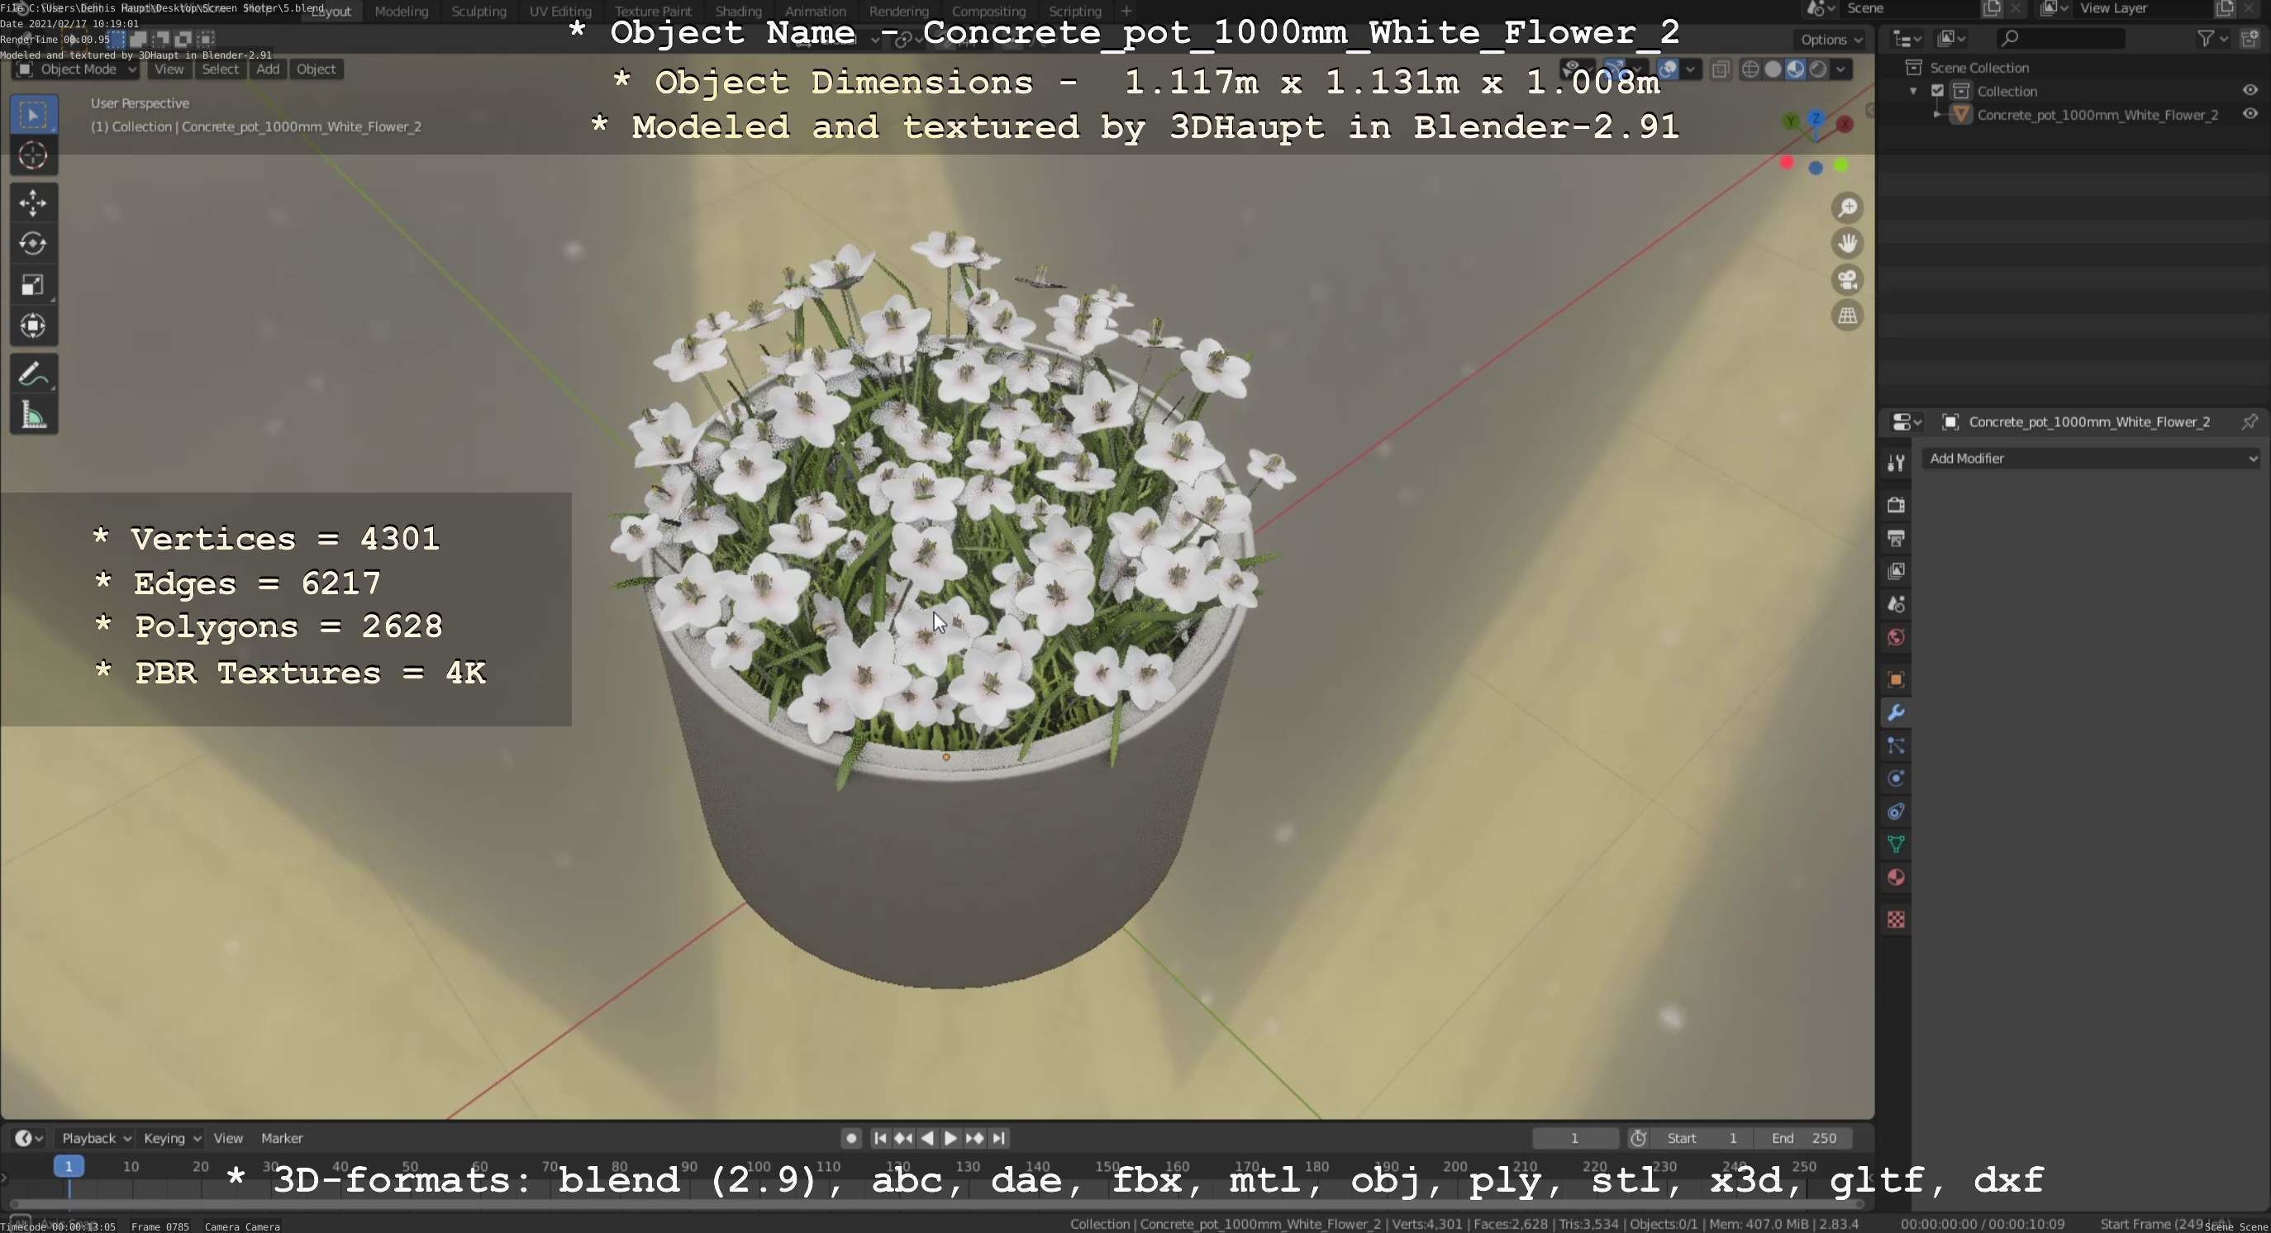Click the timeline Play button
The height and width of the screenshot is (1233, 2271).
[950, 1138]
